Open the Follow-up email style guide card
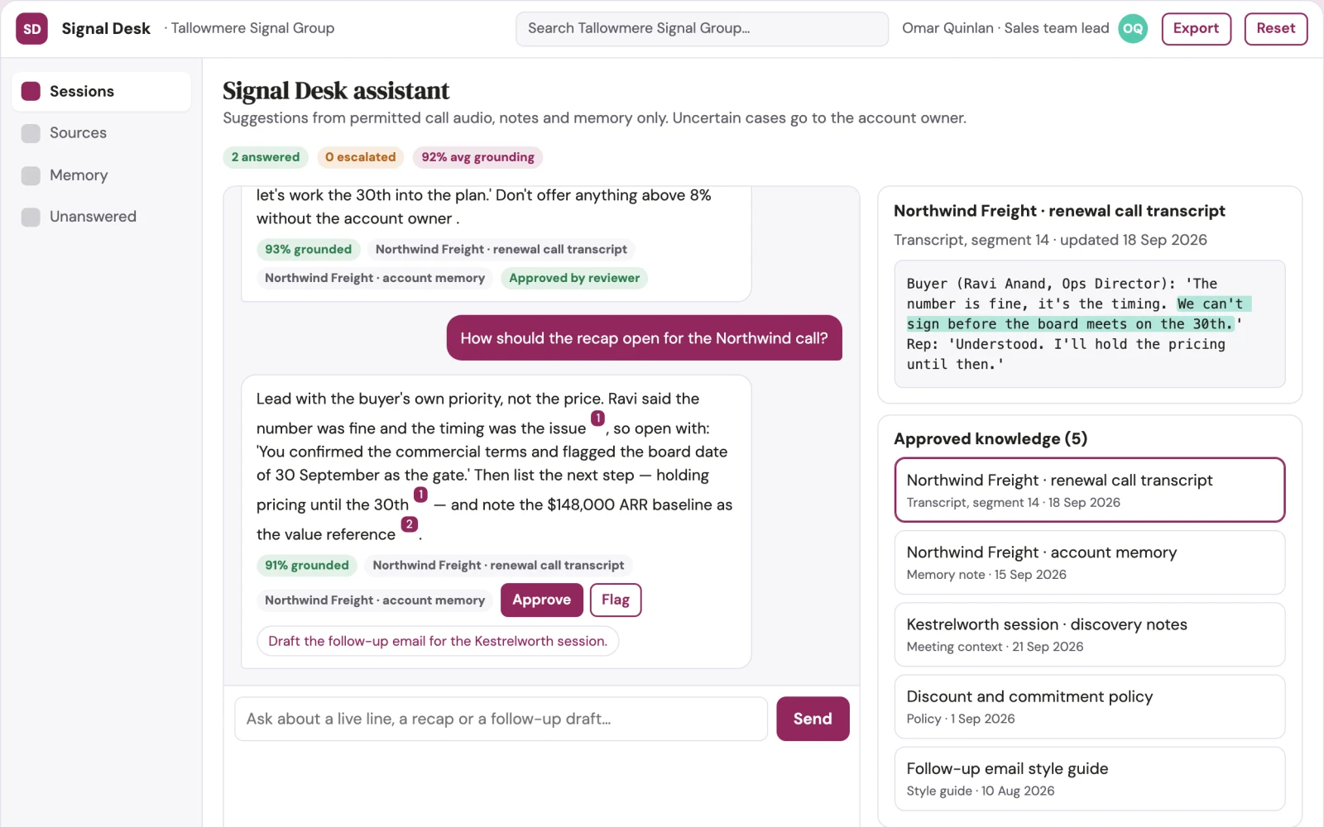This screenshot has width=1324, height=827. pos(1089,778)
